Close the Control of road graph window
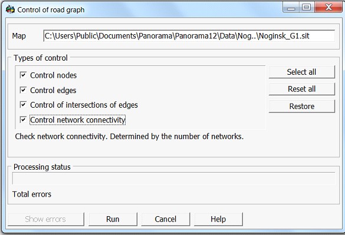345x235 pixels. tap(328, 8)
